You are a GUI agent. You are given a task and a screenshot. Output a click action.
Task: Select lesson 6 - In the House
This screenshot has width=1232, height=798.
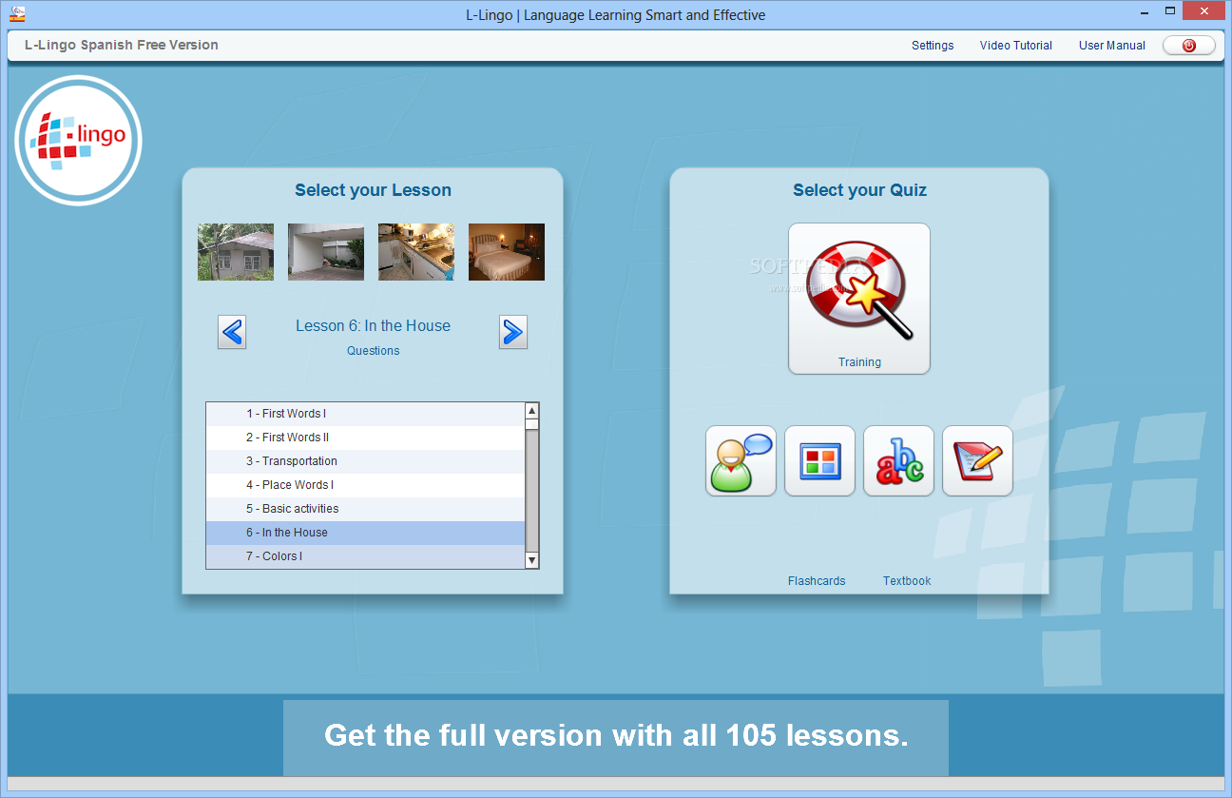click(365, 533)
